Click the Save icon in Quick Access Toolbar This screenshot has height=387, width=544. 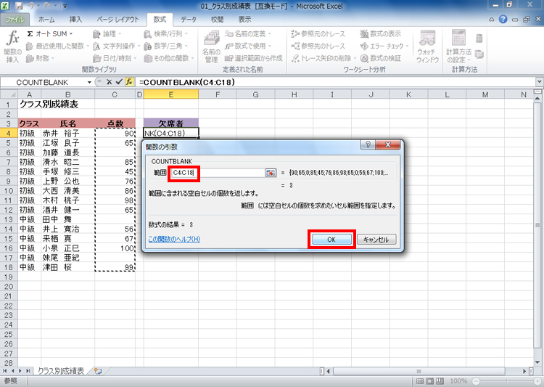coord(19,6)
